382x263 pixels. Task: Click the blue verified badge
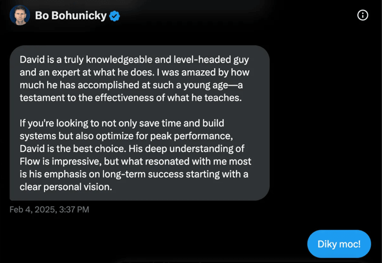(115, 16)
